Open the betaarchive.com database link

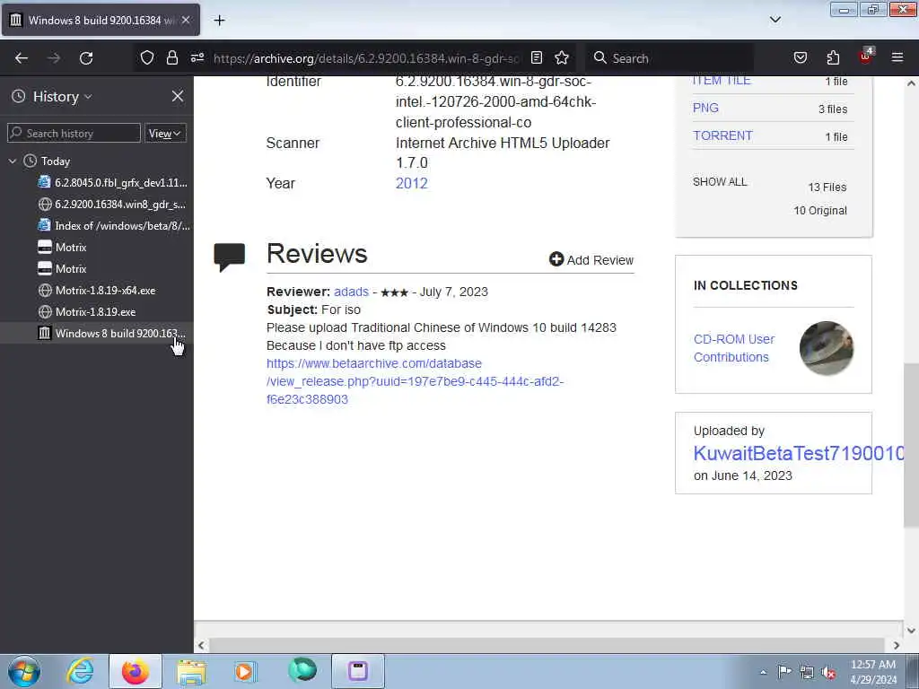point(415,381)
